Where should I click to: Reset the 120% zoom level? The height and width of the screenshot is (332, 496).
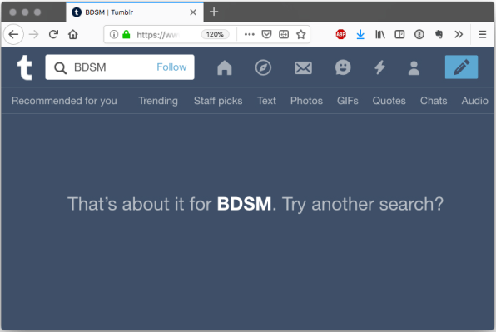point(215,34)
